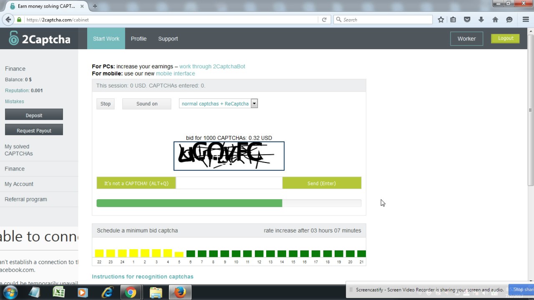Click the Balance: 0 $ text
534x300 pixels.
[x=18, y=80]
